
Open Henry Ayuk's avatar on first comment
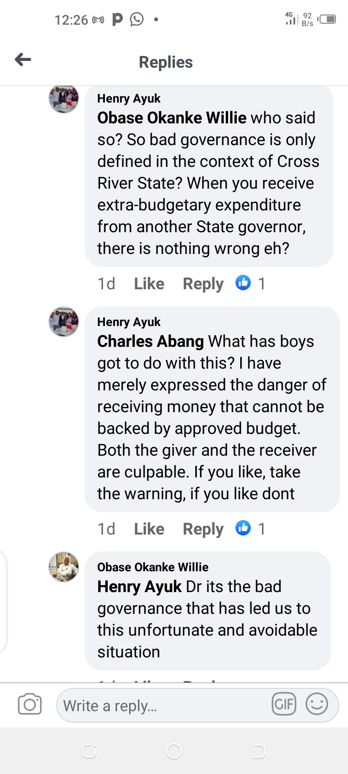pos(64,99)
